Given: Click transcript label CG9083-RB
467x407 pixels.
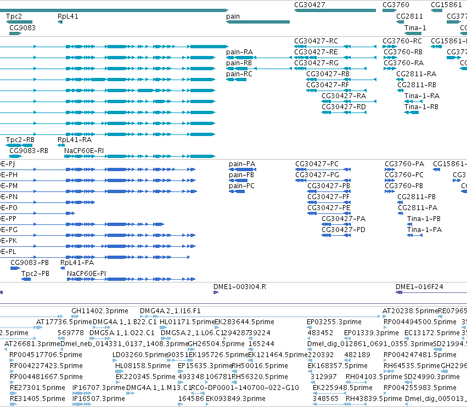Looking at the screenshot, I should coord(29,151).
